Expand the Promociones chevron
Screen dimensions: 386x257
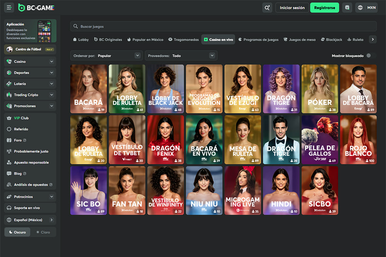51,106
